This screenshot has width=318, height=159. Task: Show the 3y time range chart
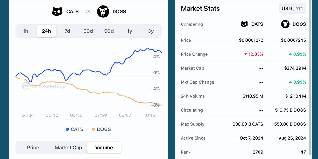coord(151,31)
